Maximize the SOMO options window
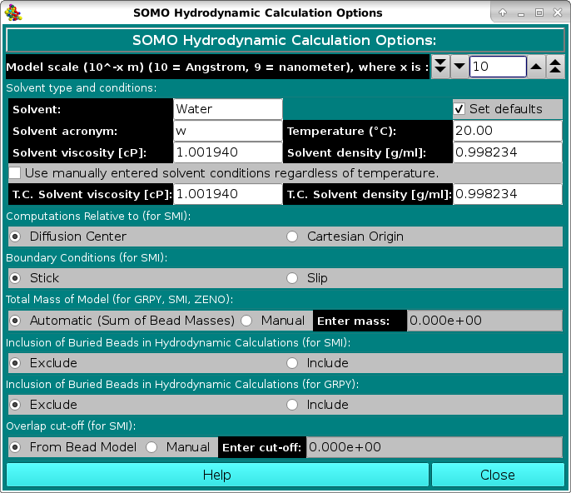 coord(539,12)
